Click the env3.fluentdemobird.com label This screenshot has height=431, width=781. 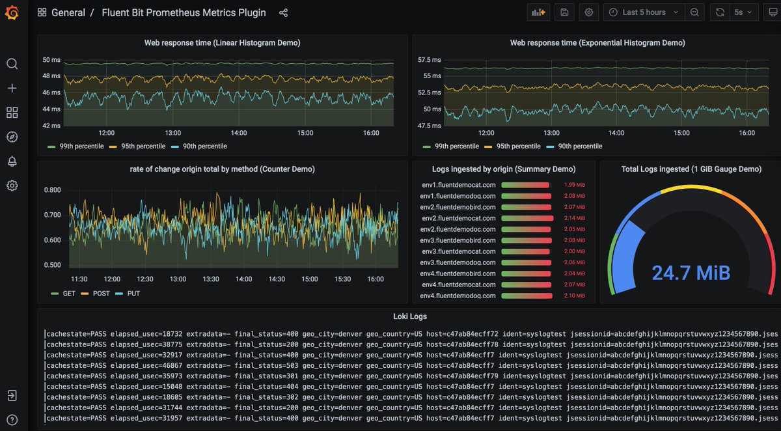(458, 240)
